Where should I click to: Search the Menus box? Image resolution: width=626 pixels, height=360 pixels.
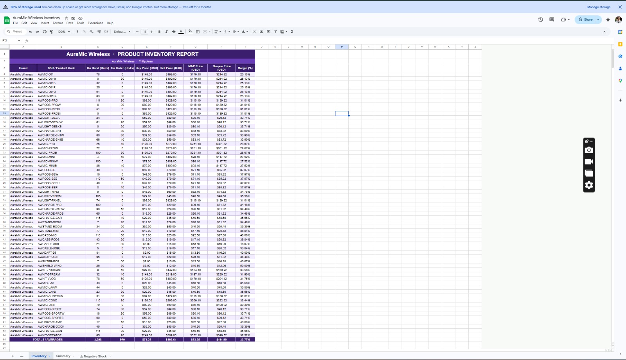click(15, 32)
